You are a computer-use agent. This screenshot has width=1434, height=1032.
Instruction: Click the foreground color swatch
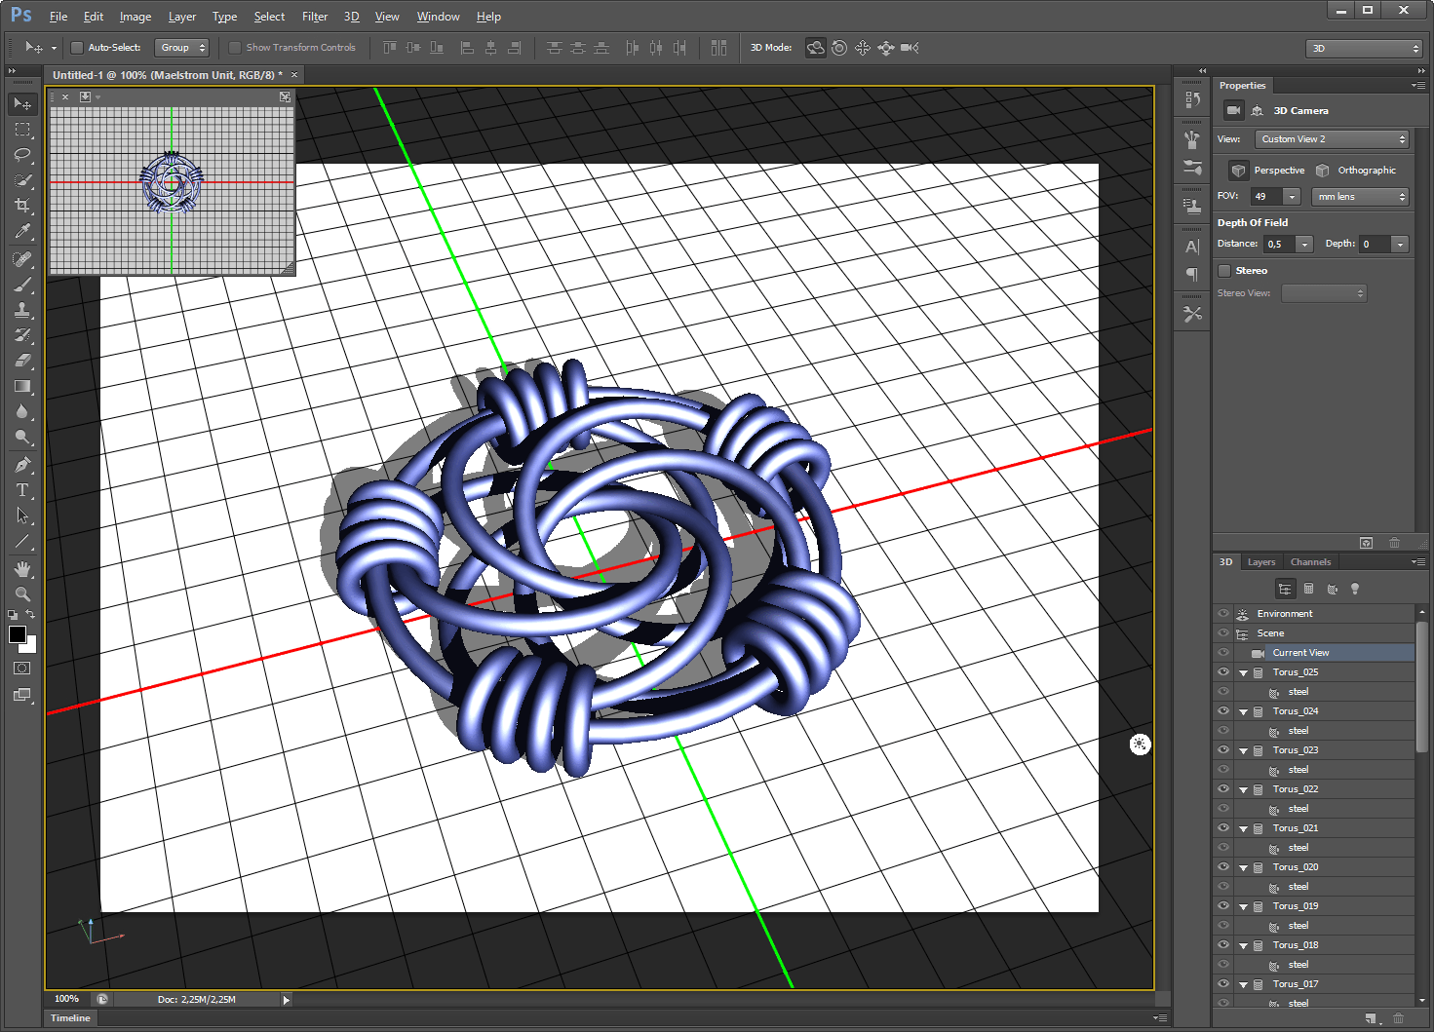17,634
